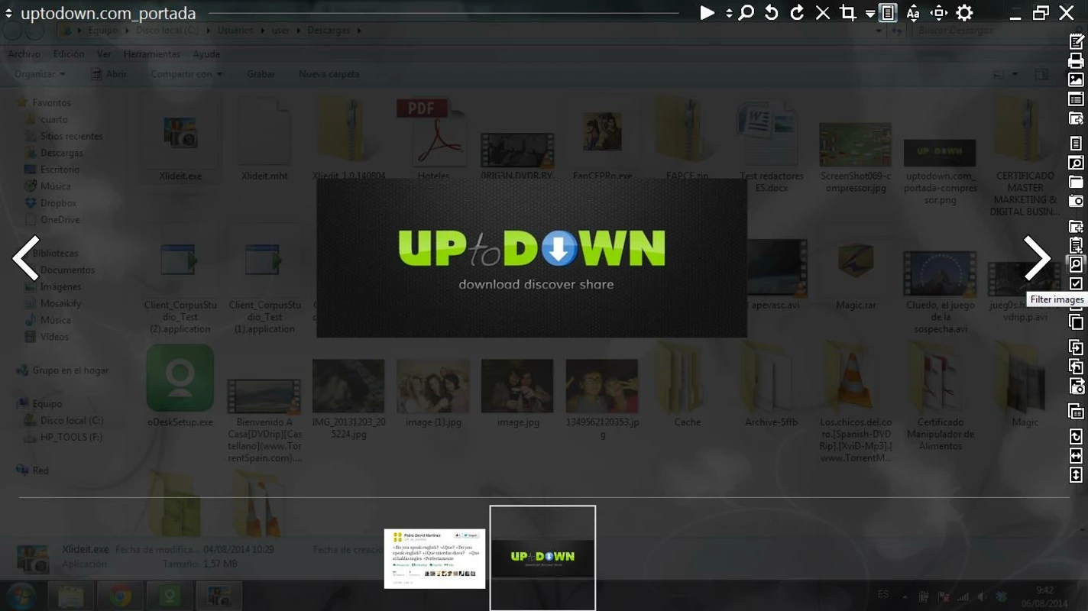Toggle fit-to-screen move icon
Viewport: 1088px width, 611px height.
[939, 13]
